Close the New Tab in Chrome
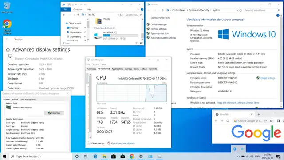 coord(252,114)
